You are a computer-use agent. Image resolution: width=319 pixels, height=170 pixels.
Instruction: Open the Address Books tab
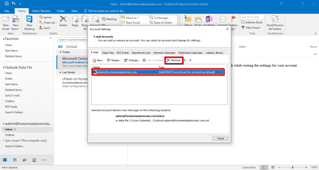point(214,53)
